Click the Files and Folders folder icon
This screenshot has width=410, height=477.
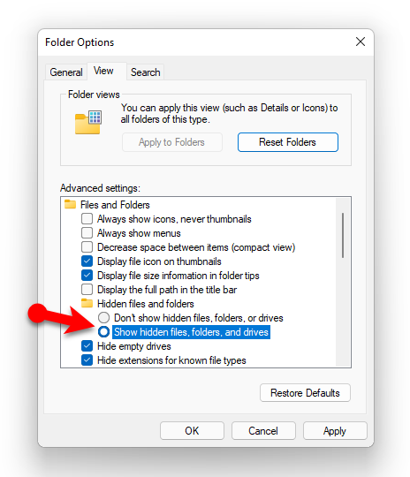71,204
